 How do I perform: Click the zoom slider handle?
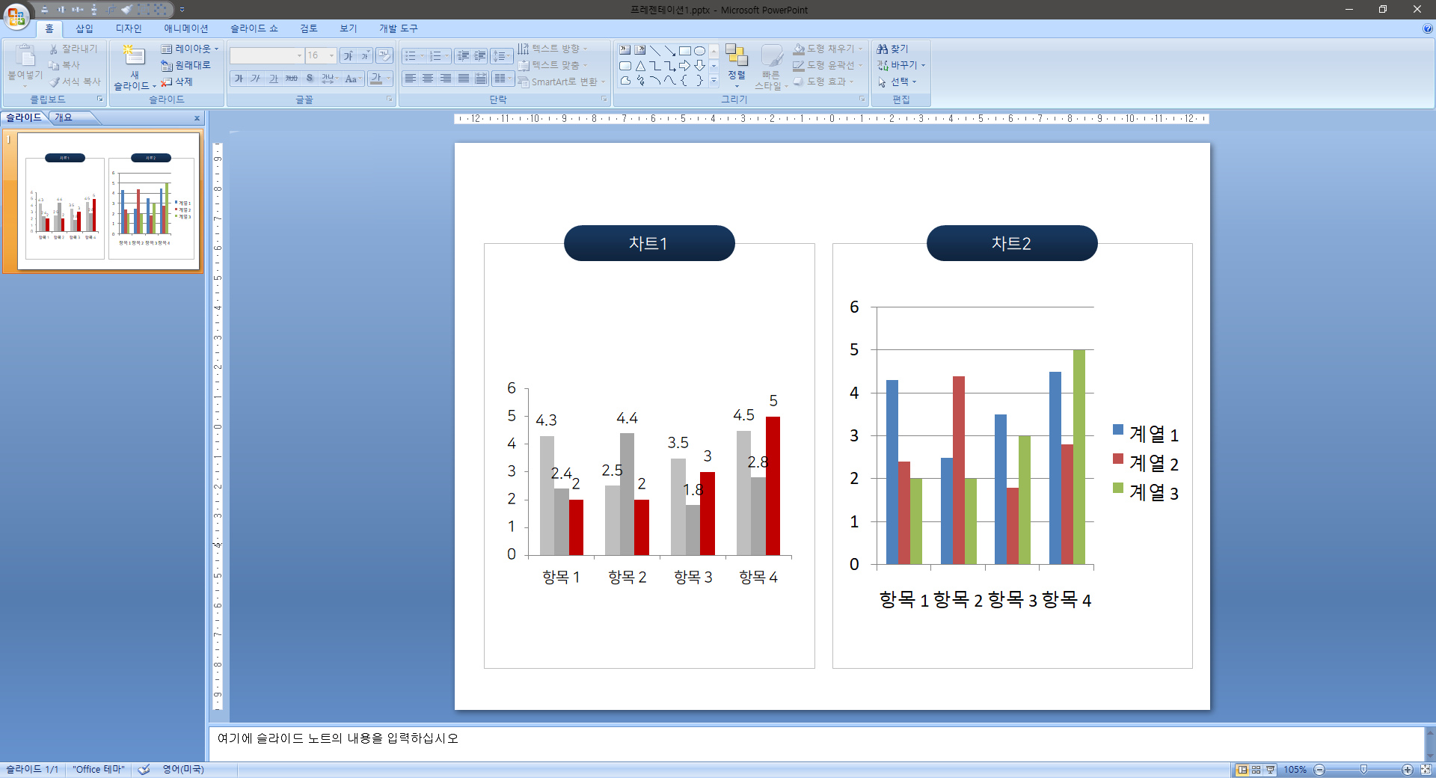(x=1363, y=770)
